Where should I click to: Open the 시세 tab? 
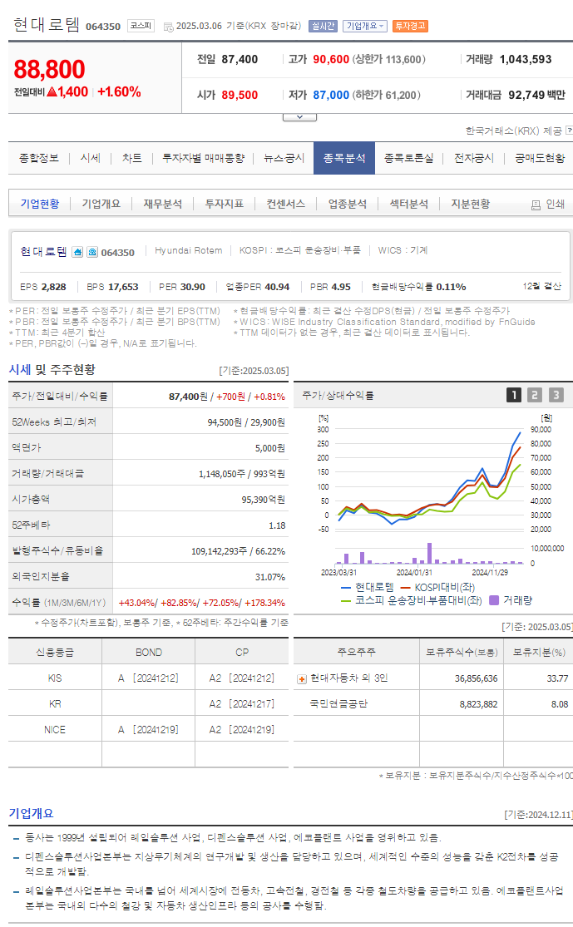91,158
